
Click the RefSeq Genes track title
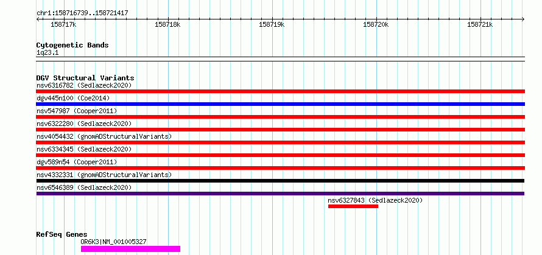point(62,235)
